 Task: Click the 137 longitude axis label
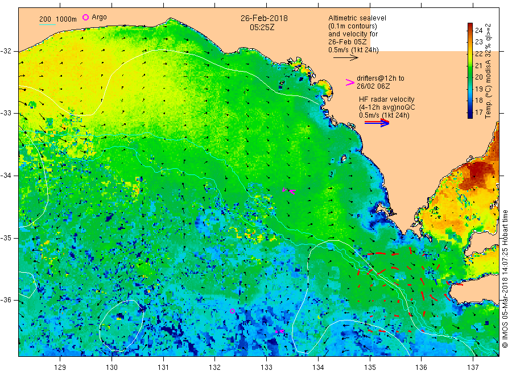[473, 368]
